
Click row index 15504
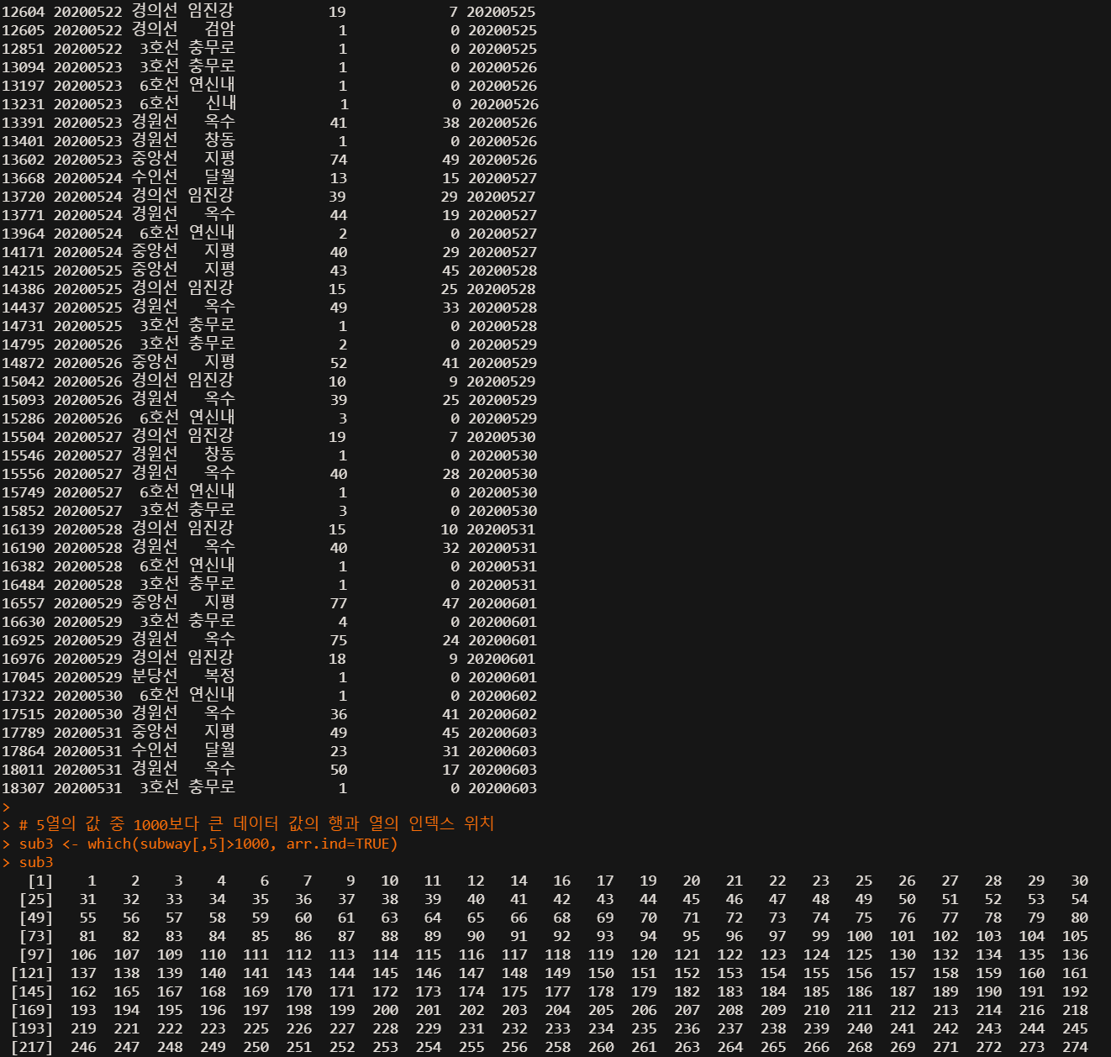[23, 437]
